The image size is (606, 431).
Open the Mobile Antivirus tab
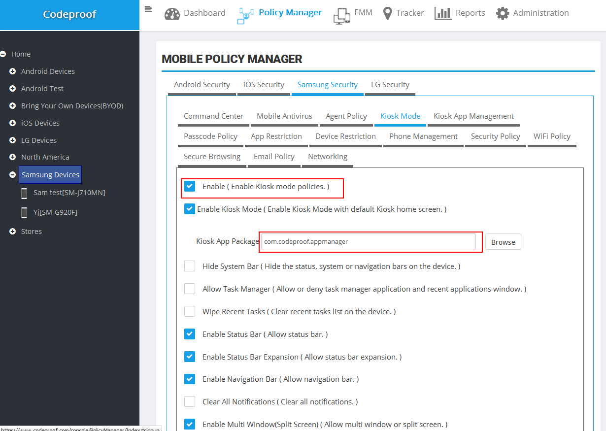point(284,116)
